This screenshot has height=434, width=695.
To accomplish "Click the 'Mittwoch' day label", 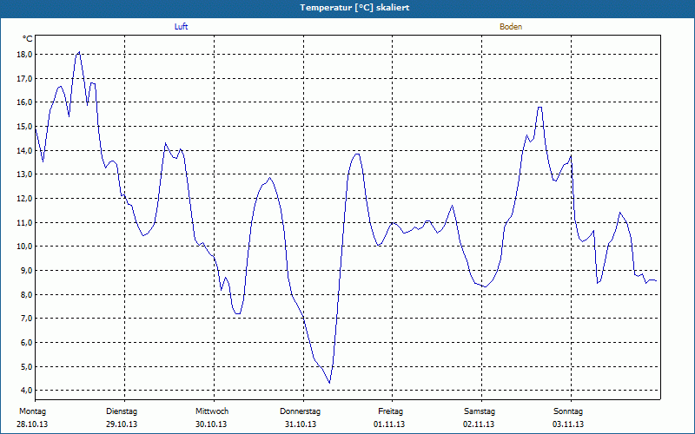I will [212, 411].
